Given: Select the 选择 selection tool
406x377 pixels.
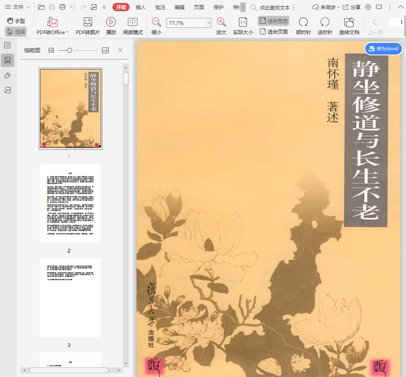Looking at the screenshot, I should tap(16, 32).
